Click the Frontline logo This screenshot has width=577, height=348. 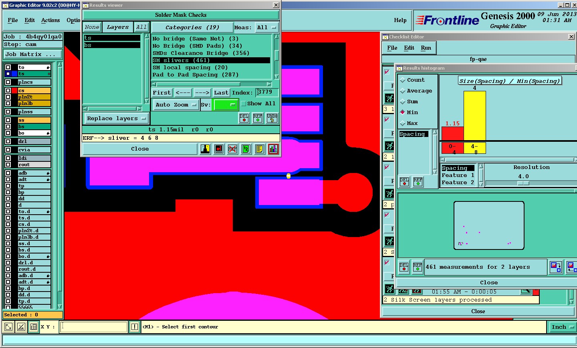click(448, 20)
